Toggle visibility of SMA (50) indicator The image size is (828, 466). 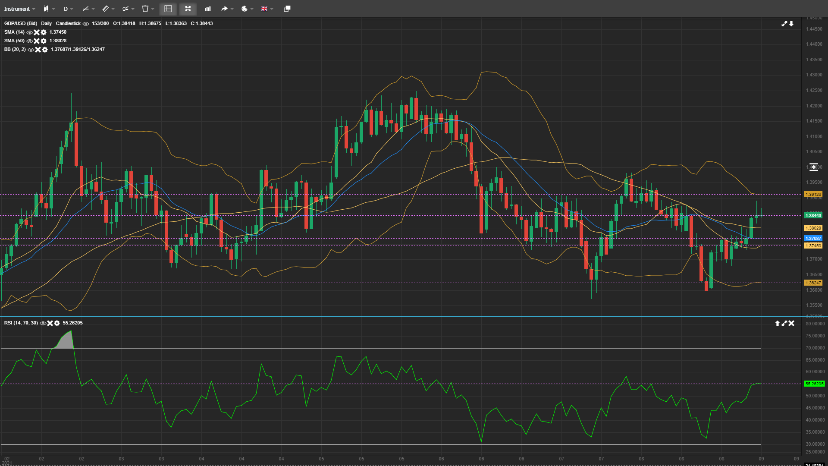29,41
